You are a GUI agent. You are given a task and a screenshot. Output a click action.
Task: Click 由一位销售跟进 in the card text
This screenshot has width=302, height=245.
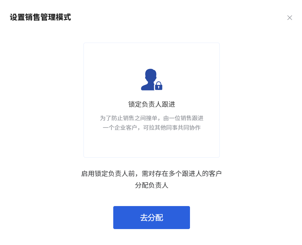click(x=183, y=118)
